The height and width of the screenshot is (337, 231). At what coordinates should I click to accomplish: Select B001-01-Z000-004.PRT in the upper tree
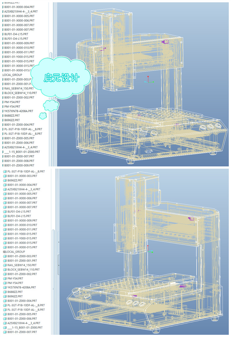pos(19,125)
